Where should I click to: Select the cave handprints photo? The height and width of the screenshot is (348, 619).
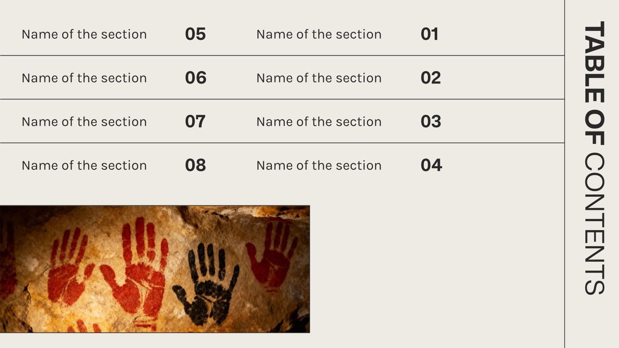(155, 269)
